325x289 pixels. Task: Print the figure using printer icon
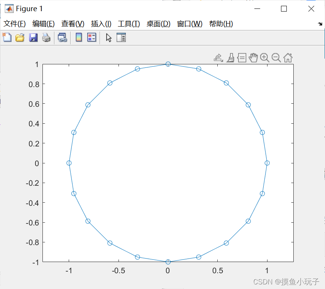pyautogui.click(x=46, y=38)
